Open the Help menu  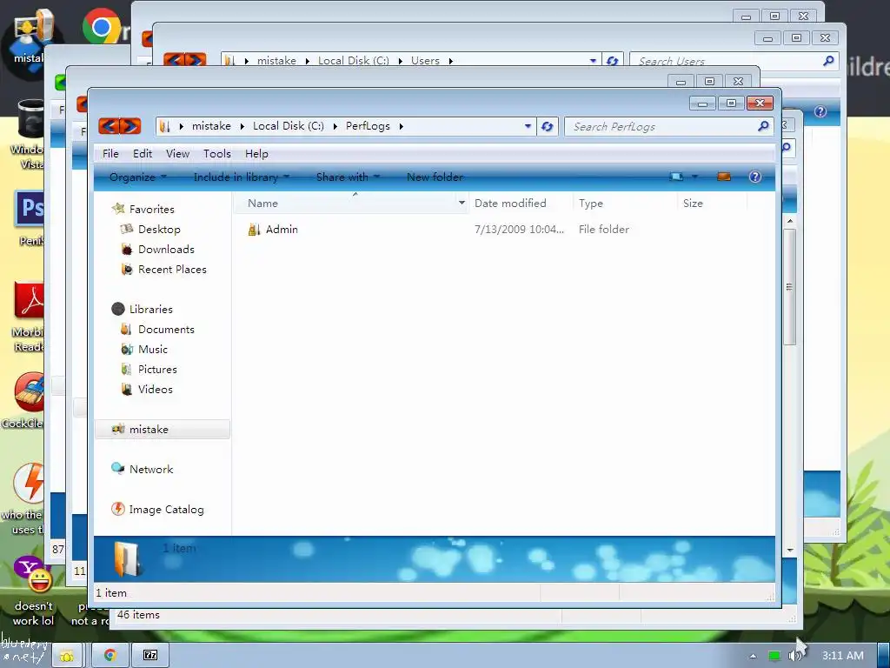pos(256,154)
